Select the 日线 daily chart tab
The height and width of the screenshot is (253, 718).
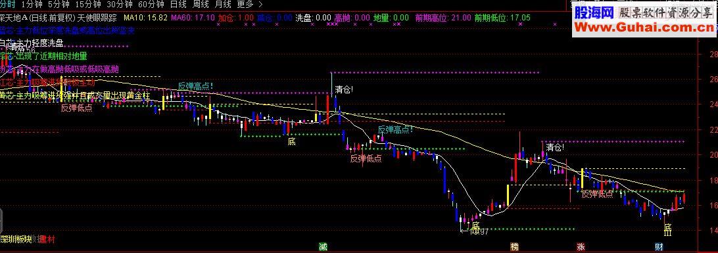(178, 5)
